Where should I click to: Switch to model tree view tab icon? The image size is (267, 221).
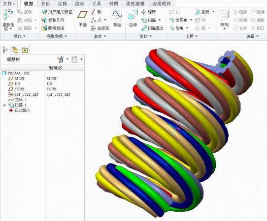[x=5, y=50]
